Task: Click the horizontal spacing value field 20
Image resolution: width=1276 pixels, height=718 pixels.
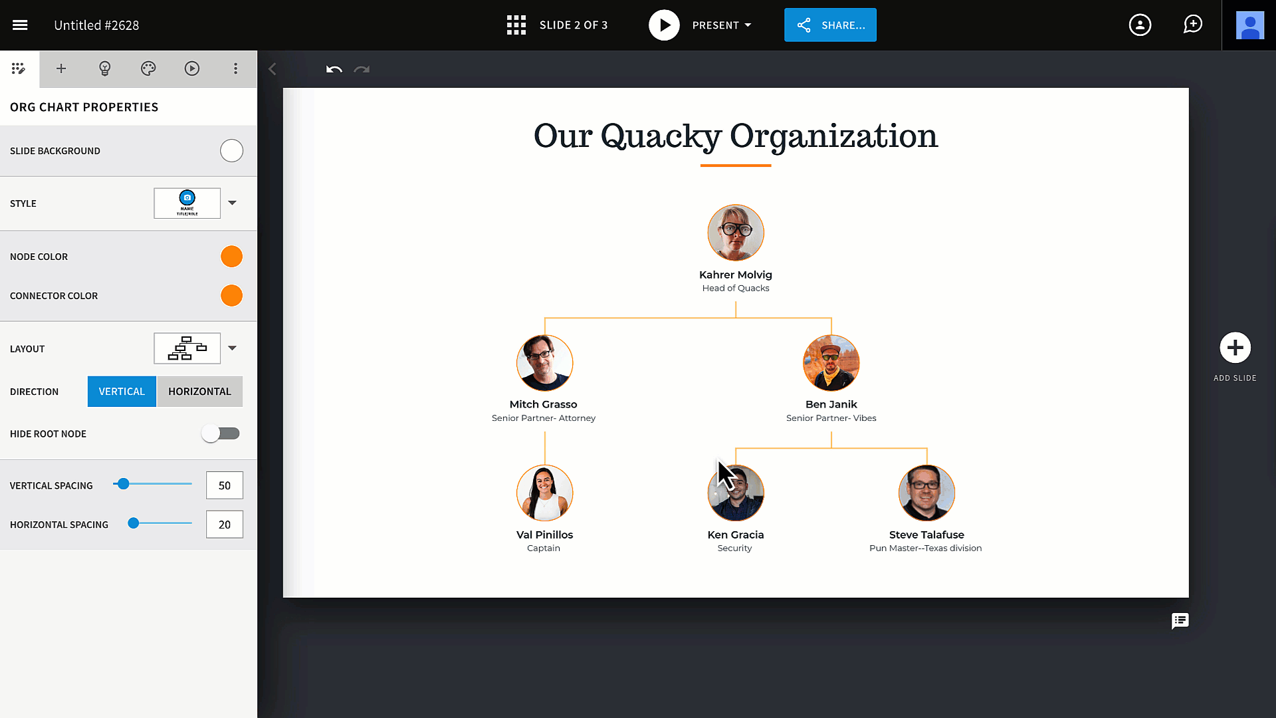Action: (225, 525)
